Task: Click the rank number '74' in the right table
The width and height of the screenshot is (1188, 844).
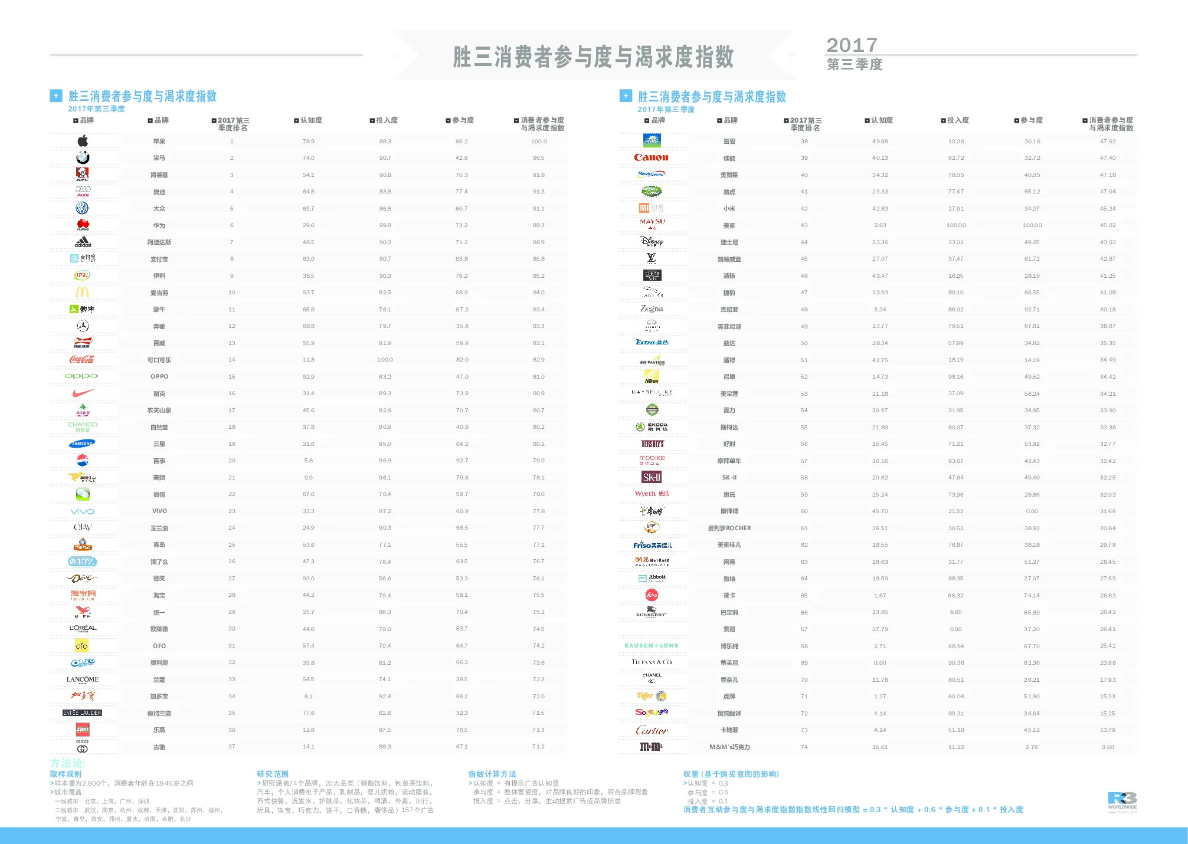Action: tap(804, 747)
